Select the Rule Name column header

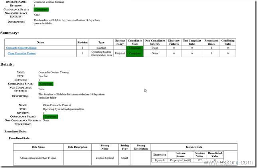point(38,147)
